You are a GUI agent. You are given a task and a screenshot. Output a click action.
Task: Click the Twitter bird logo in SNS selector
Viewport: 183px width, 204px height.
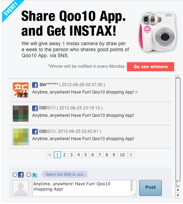(35, 175)
